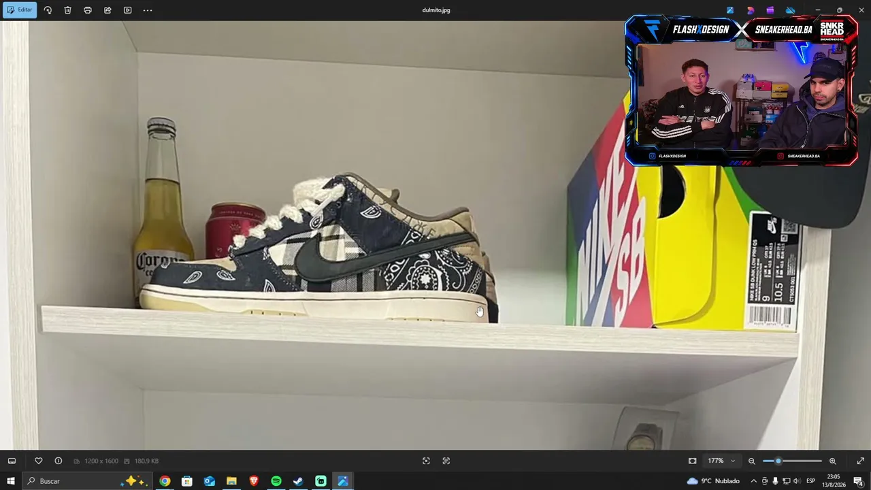Screen dimensions: 871x490
Task: Open Outlook from the taskbar
Action: coord(210,481)
